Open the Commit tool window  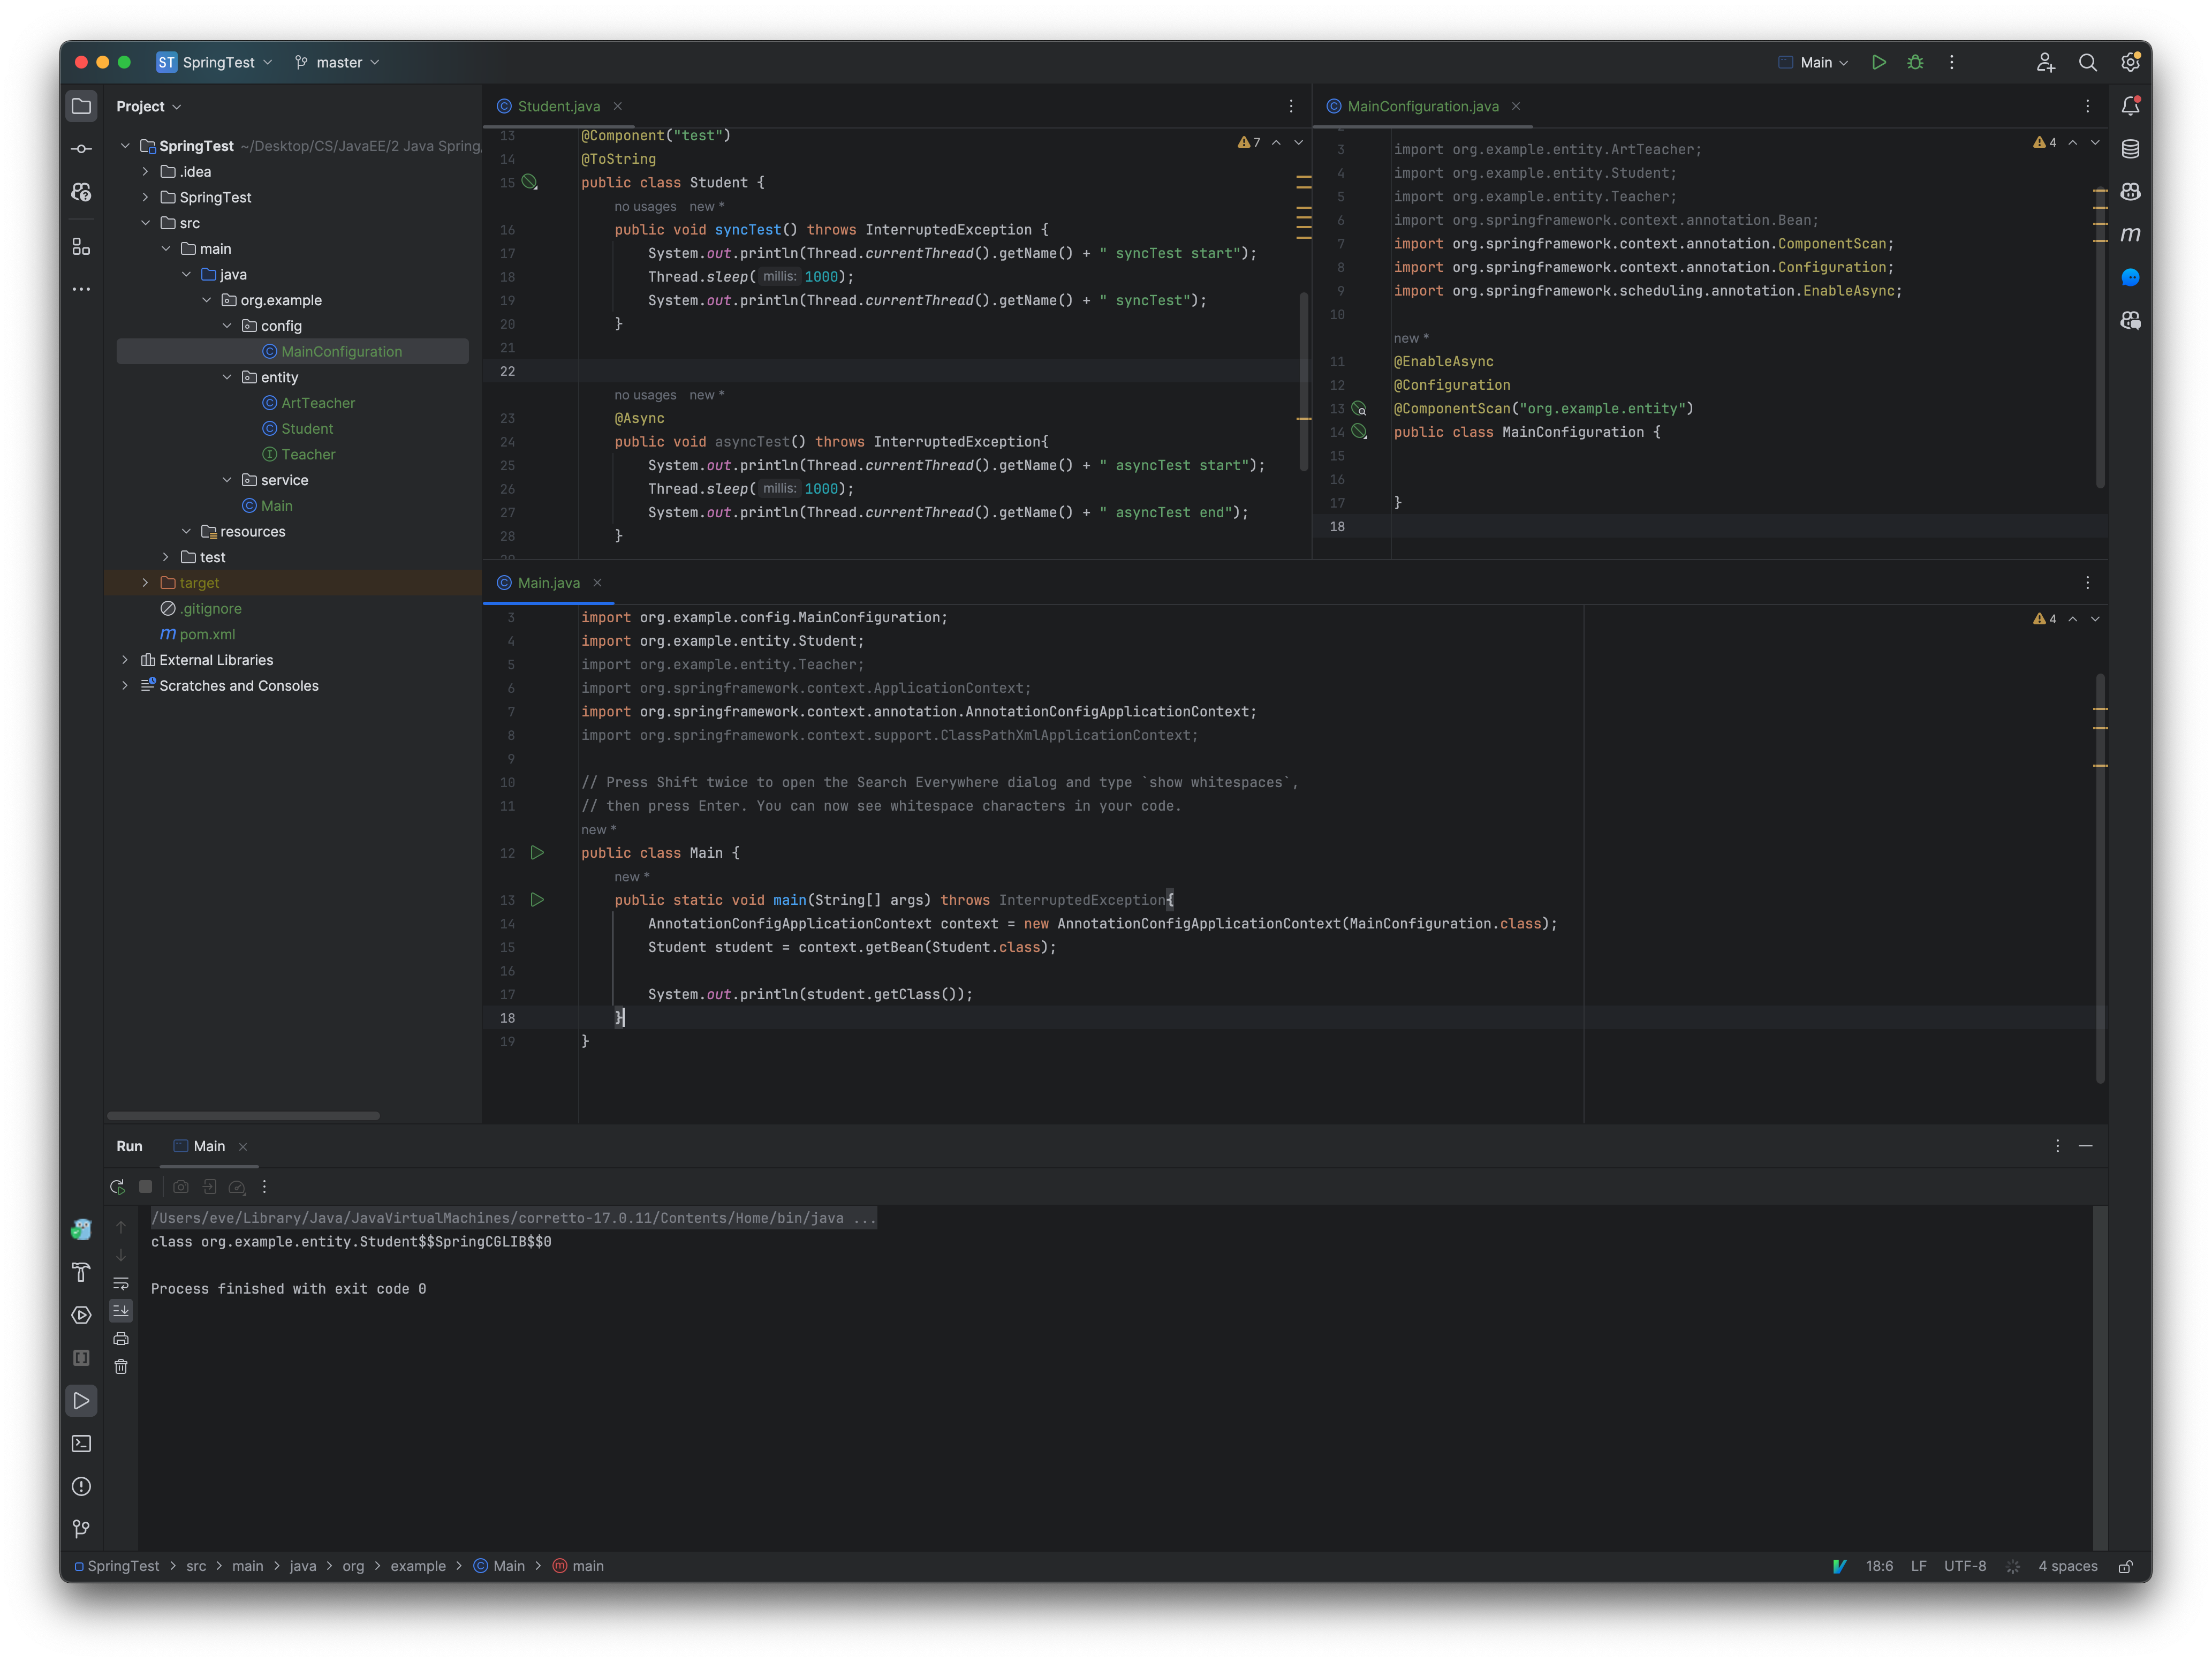pos(81,148)
